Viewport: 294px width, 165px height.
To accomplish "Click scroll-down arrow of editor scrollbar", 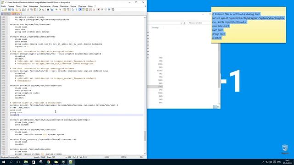I will click(145, 154).
